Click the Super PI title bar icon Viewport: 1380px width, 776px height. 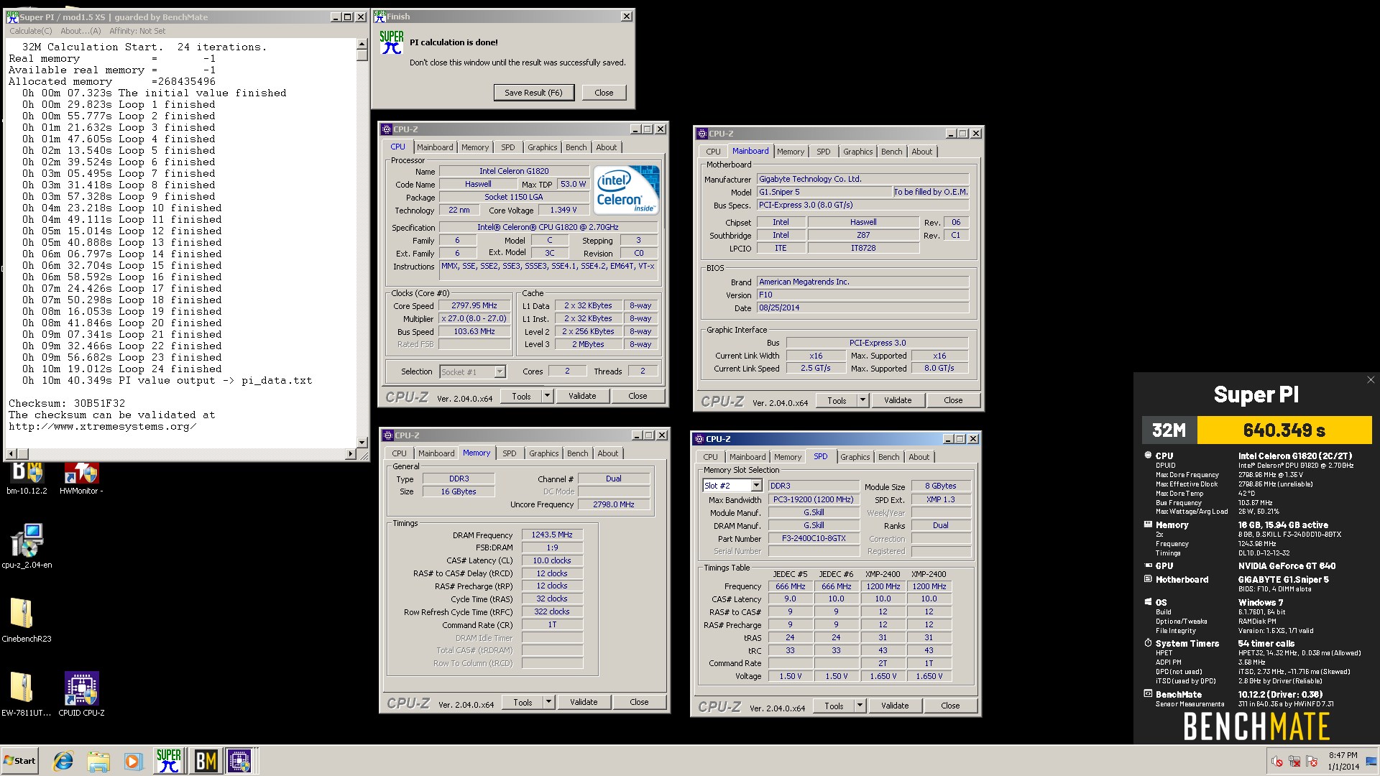coord(12,17)
